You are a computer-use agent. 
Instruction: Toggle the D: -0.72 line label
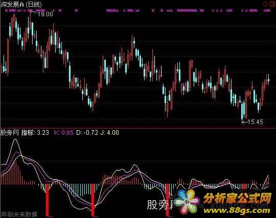tap(87, 133)
